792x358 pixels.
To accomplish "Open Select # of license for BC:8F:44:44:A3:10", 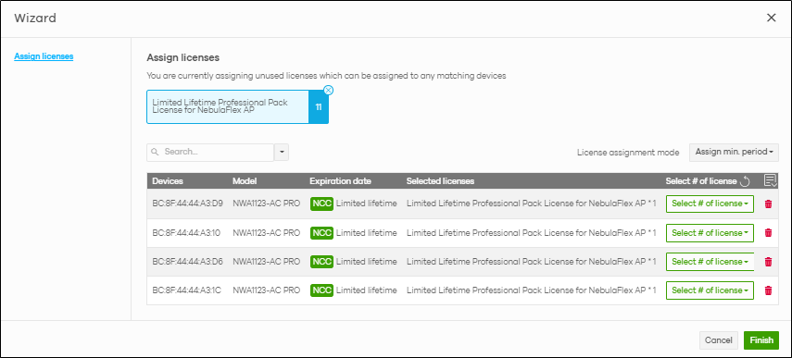I will pos(710,233).
